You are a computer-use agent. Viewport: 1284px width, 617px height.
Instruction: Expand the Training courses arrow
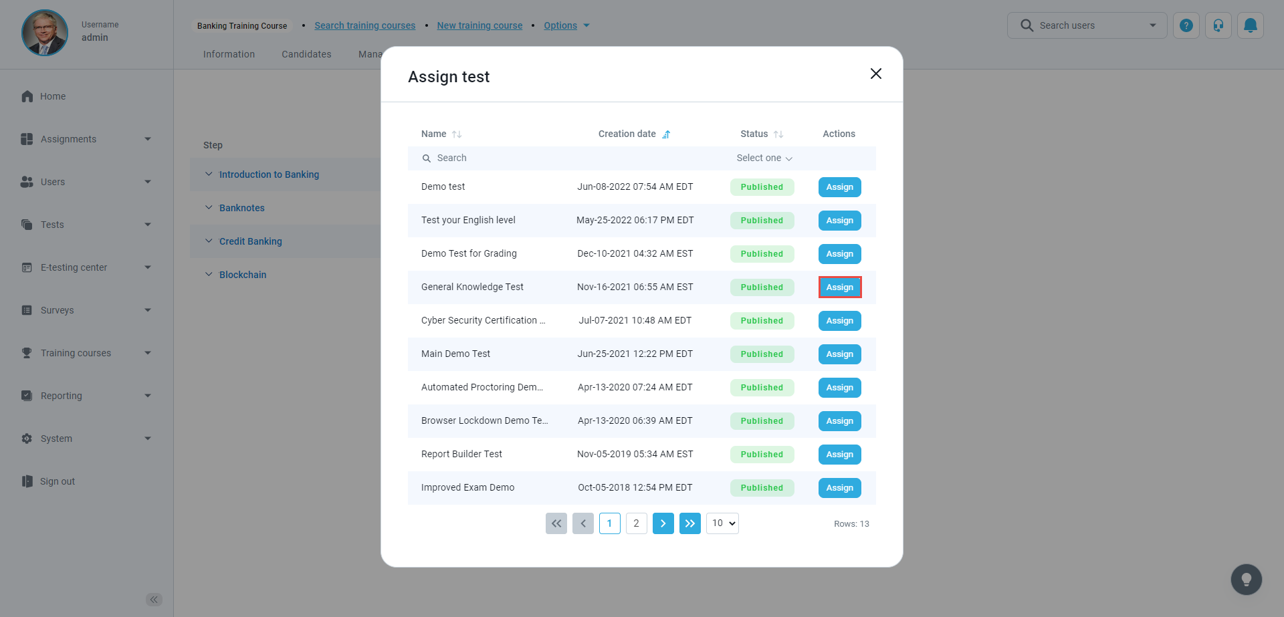(148, 353)
